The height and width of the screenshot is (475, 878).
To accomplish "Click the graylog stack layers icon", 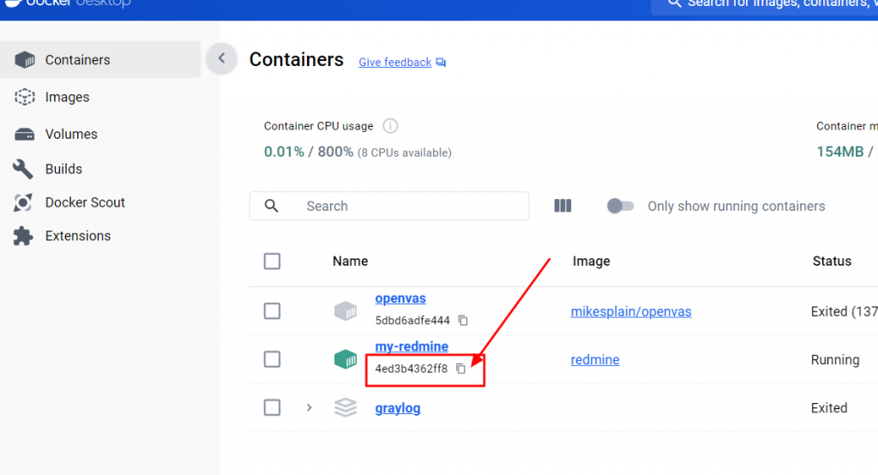I will (x=346, y=407).
